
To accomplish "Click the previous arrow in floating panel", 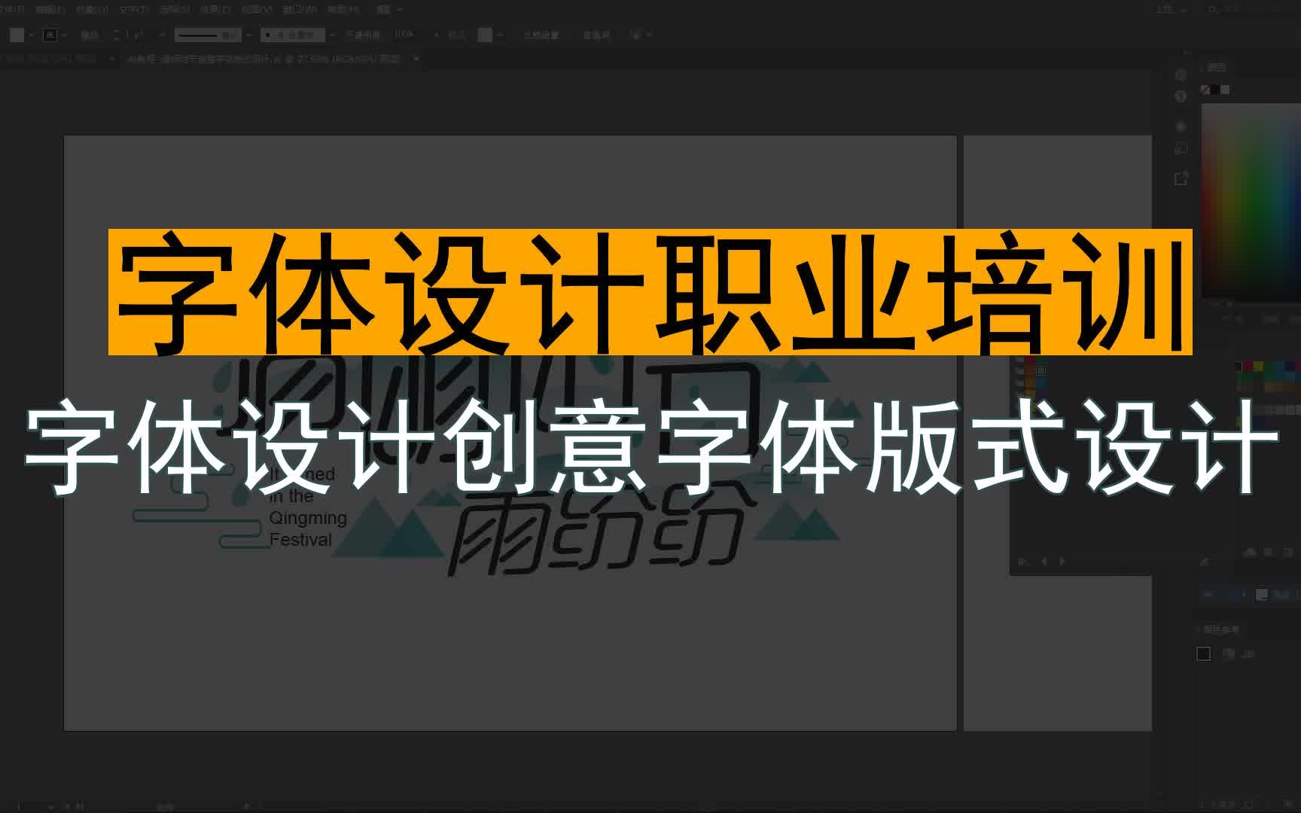I will [x=1045, y=561].
